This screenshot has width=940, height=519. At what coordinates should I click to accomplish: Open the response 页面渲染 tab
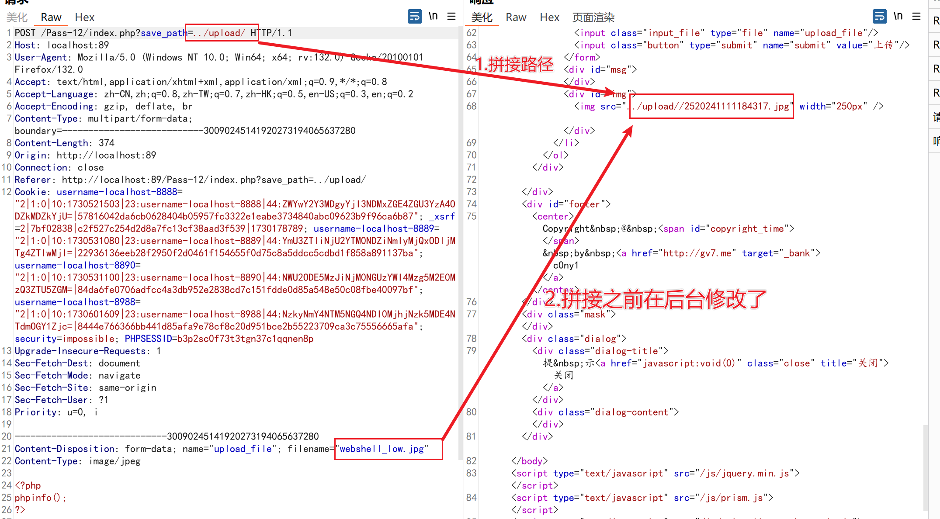[x=593, y=17]
